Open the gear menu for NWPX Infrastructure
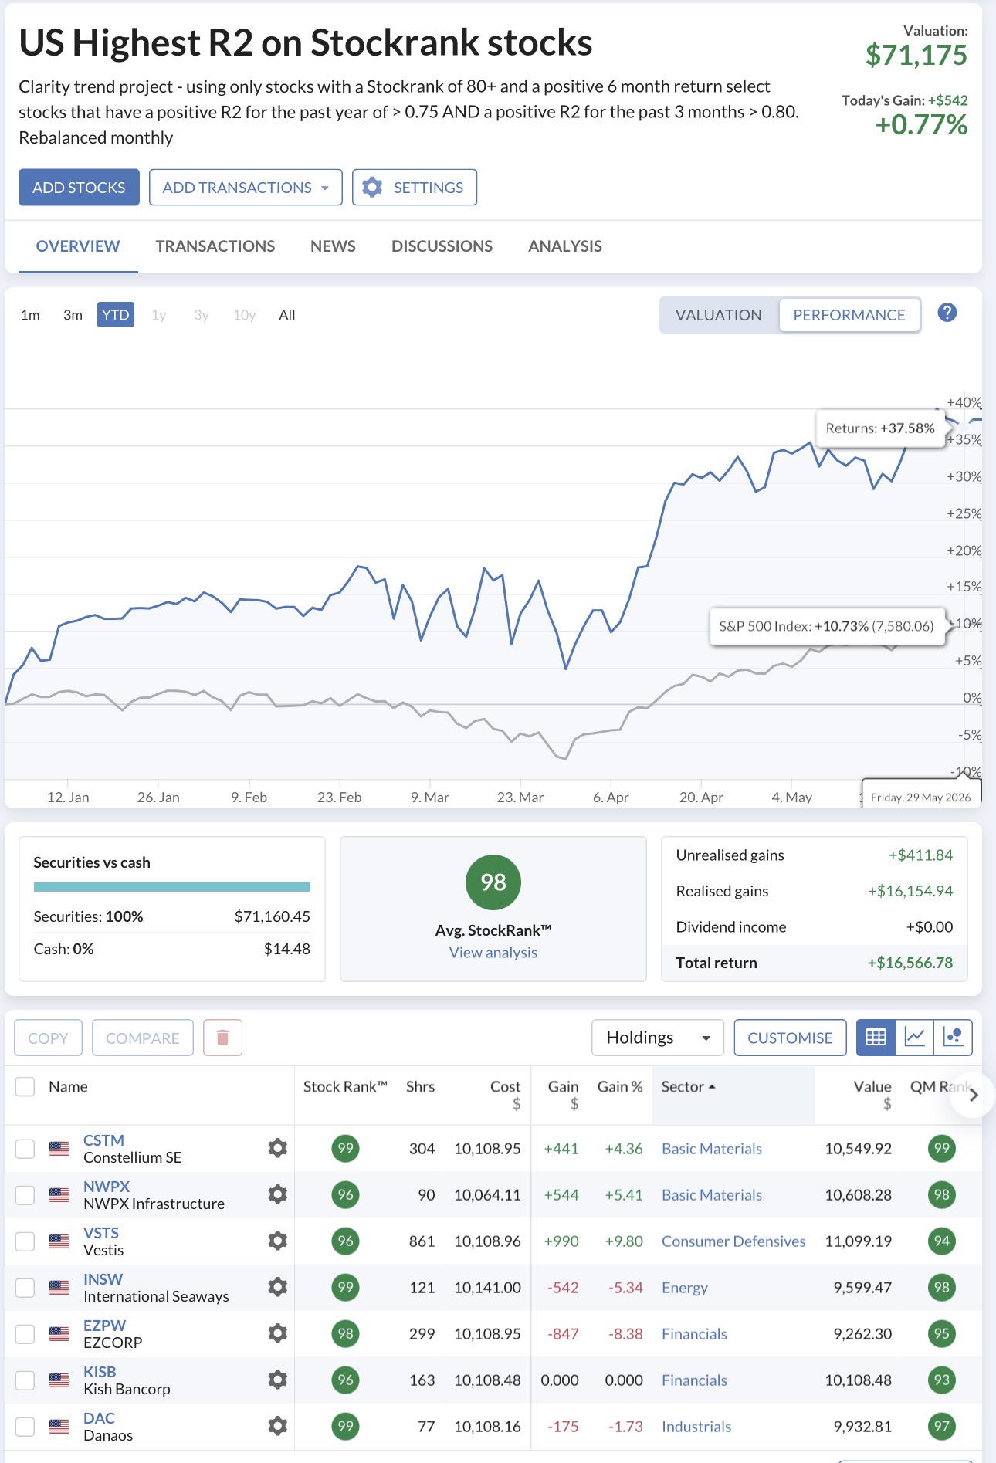The image size is (996, 1463). (277, 1194)
